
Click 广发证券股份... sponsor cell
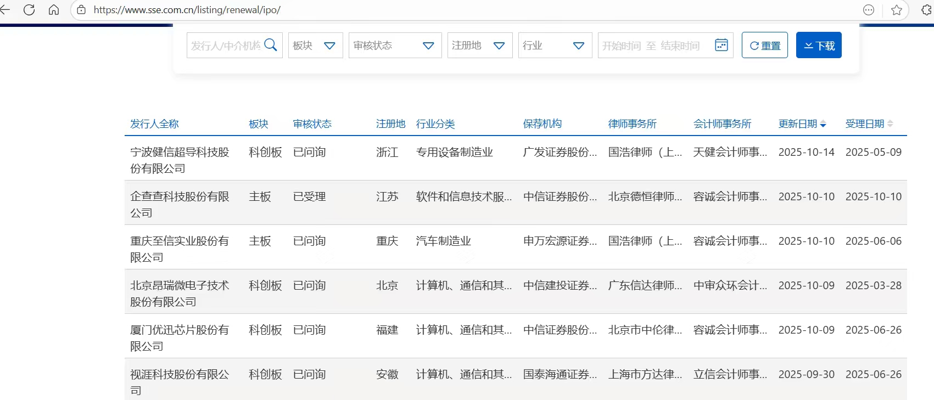pos(560,152)
